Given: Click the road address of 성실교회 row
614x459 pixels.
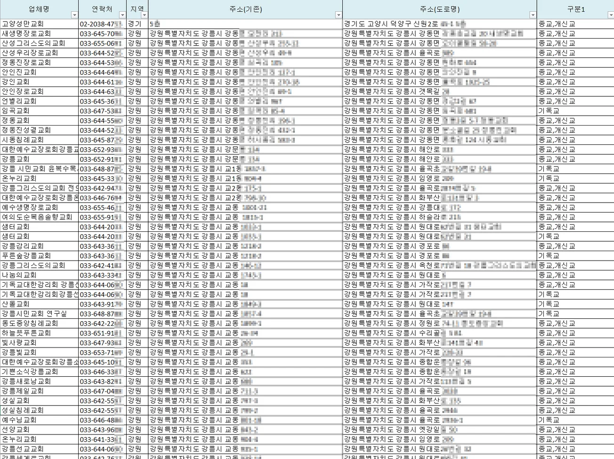Looking at the screenshot, I should [440, 401].
